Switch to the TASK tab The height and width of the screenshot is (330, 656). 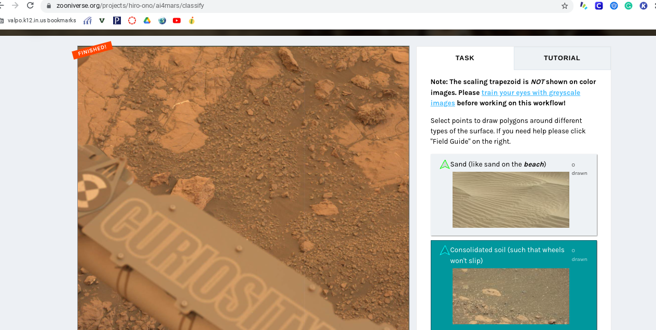coord(465,58)
